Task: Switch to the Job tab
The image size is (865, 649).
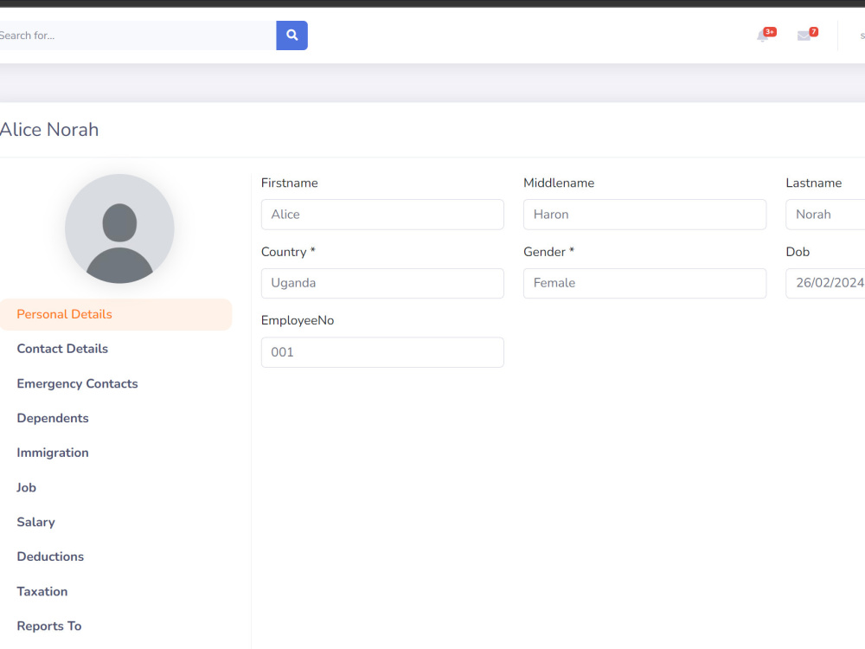Action: pos(26,487)
